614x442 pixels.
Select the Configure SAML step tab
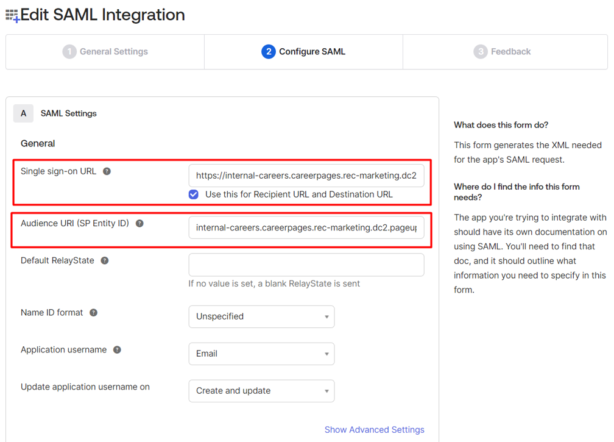pos(311,52)
